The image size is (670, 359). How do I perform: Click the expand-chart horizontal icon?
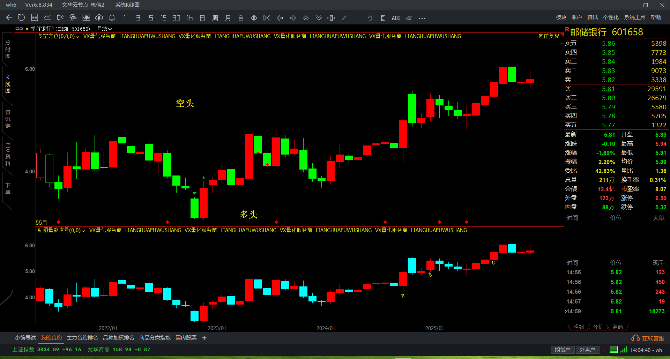(254, 18)
